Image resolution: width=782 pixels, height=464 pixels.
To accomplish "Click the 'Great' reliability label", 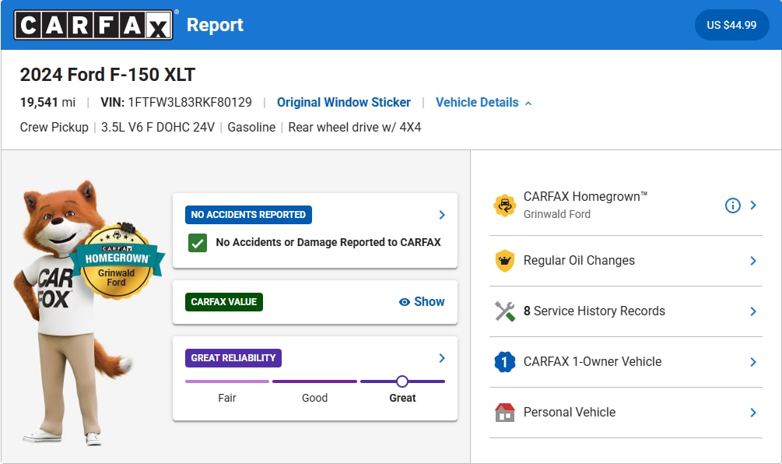I will pyautogui.click(x=402, y=398).
